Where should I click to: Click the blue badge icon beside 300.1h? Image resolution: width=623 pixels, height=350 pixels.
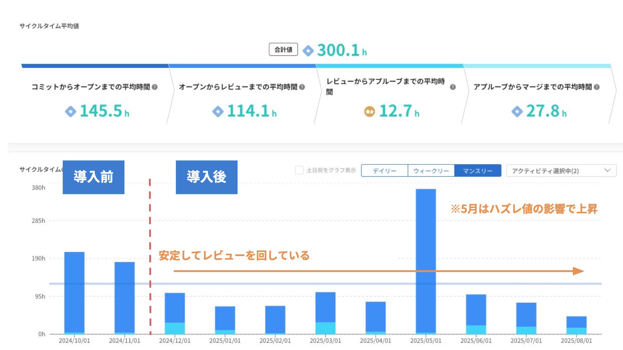click(x=308, y=51)
